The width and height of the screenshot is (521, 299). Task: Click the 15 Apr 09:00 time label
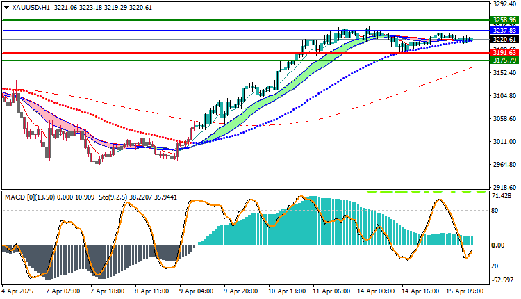465,291
